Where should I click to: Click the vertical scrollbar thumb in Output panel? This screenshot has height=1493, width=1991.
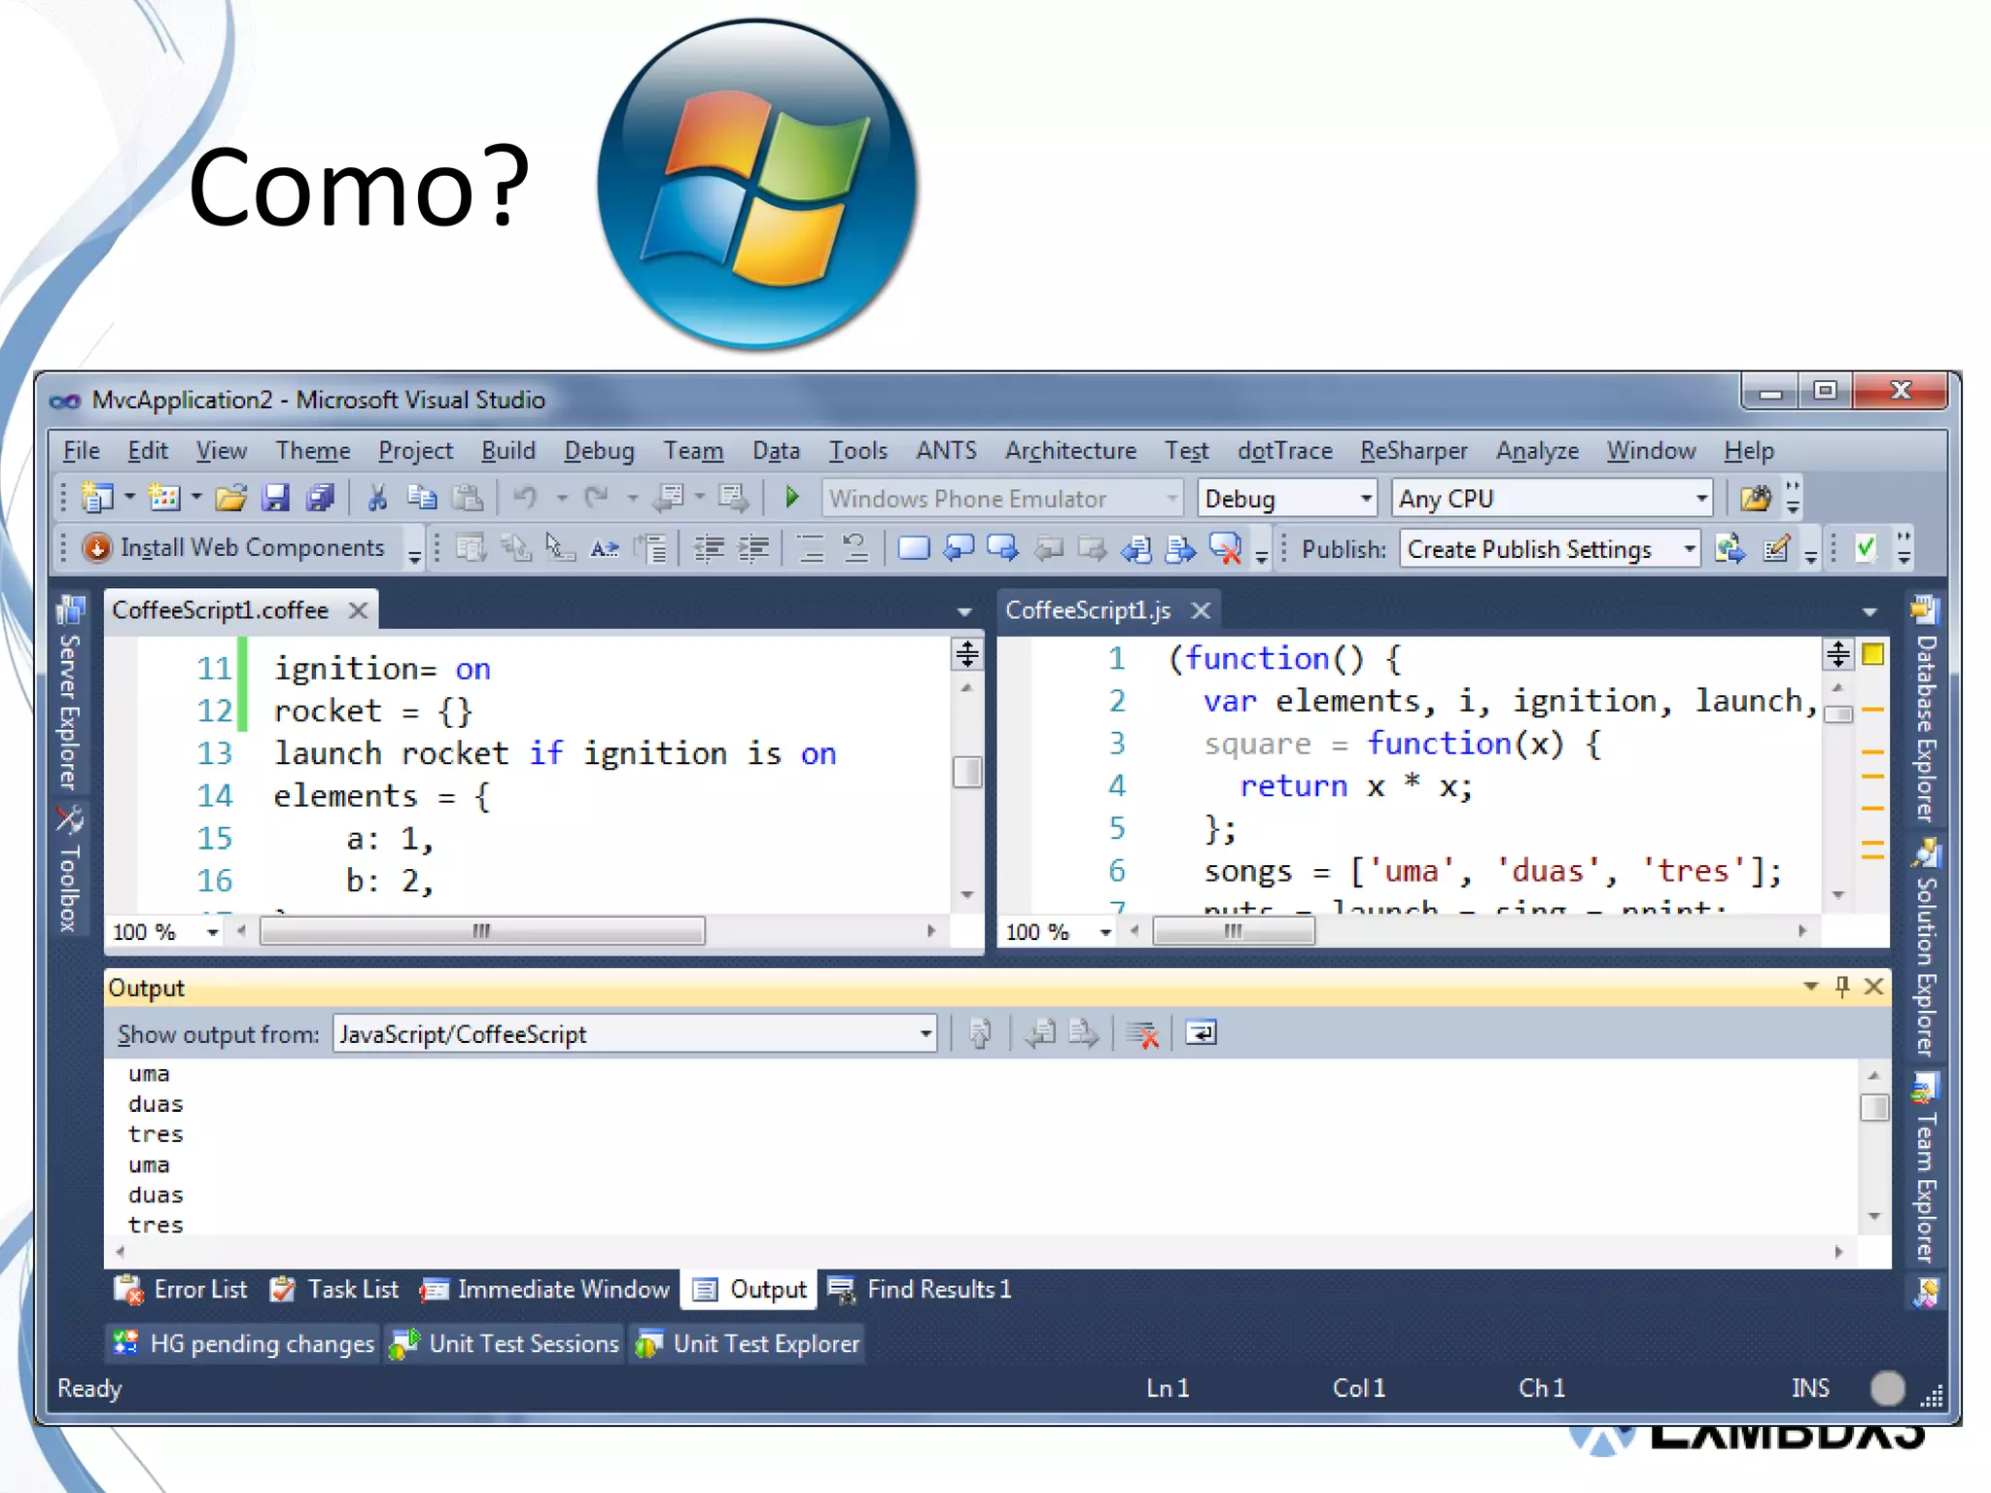[x=1874, y=1107]
